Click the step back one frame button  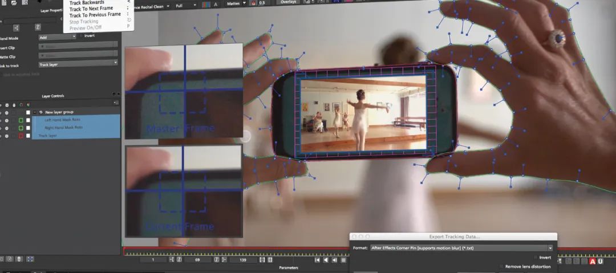(x=334, y=260)
